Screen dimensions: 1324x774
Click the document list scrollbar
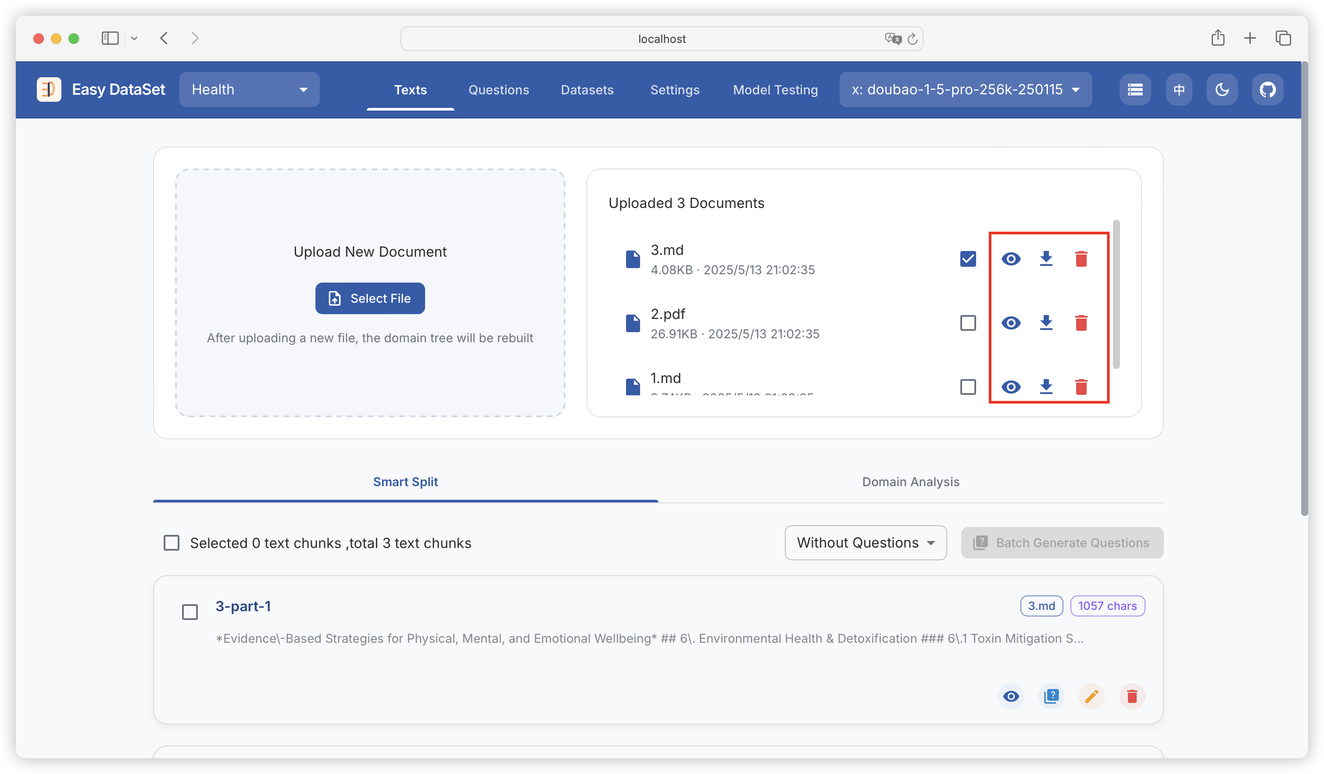pos(1116,294)
